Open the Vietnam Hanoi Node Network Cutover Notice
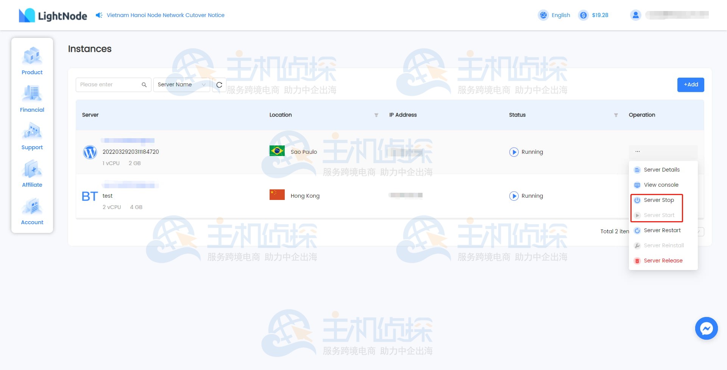 (165, 15)
